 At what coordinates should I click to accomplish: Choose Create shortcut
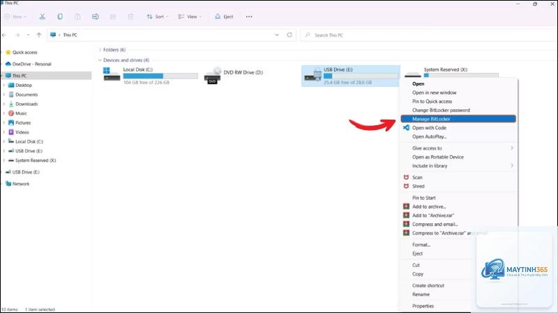click(x=428, y=286)
